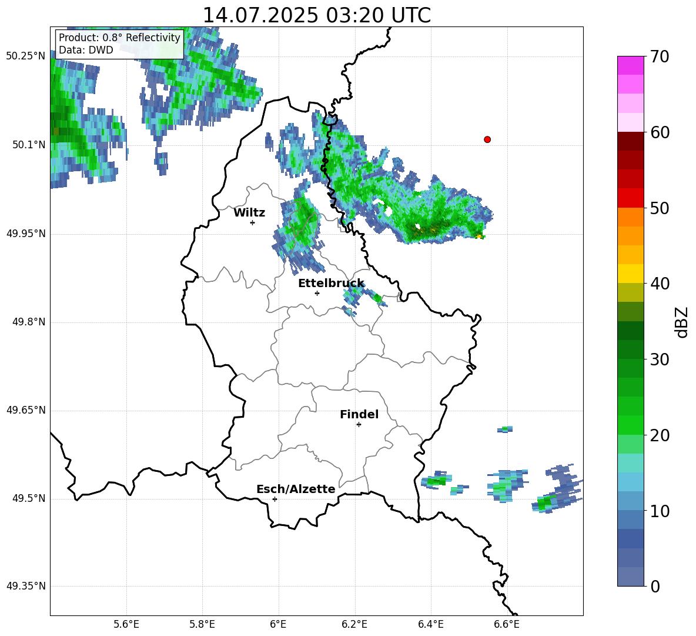Image resolution: width=696 pixels, height=636 pixels.
Task: Click the Data: DWD text
Action: tap(86, 50)
